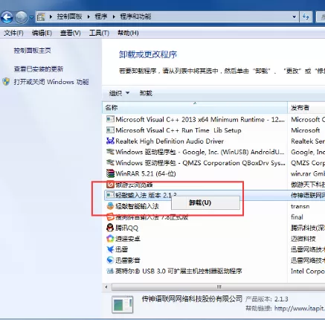Click 传神语联网网络科技股份有限公司 in details pane
Image resolution: width=325 pixels, height=320 pixels.
point(192,298)
